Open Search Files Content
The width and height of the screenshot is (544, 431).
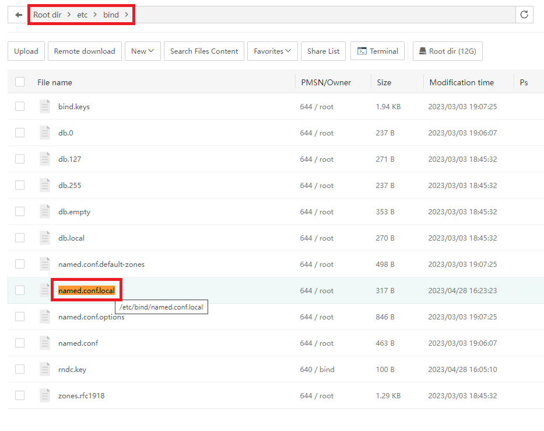(x=204, y=51)
